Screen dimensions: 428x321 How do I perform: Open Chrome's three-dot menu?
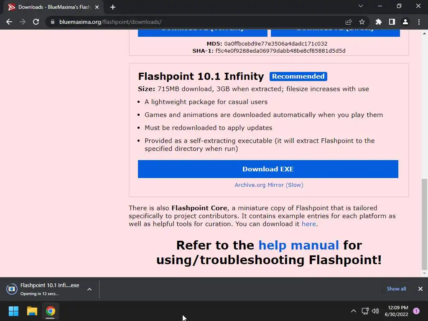419,22
